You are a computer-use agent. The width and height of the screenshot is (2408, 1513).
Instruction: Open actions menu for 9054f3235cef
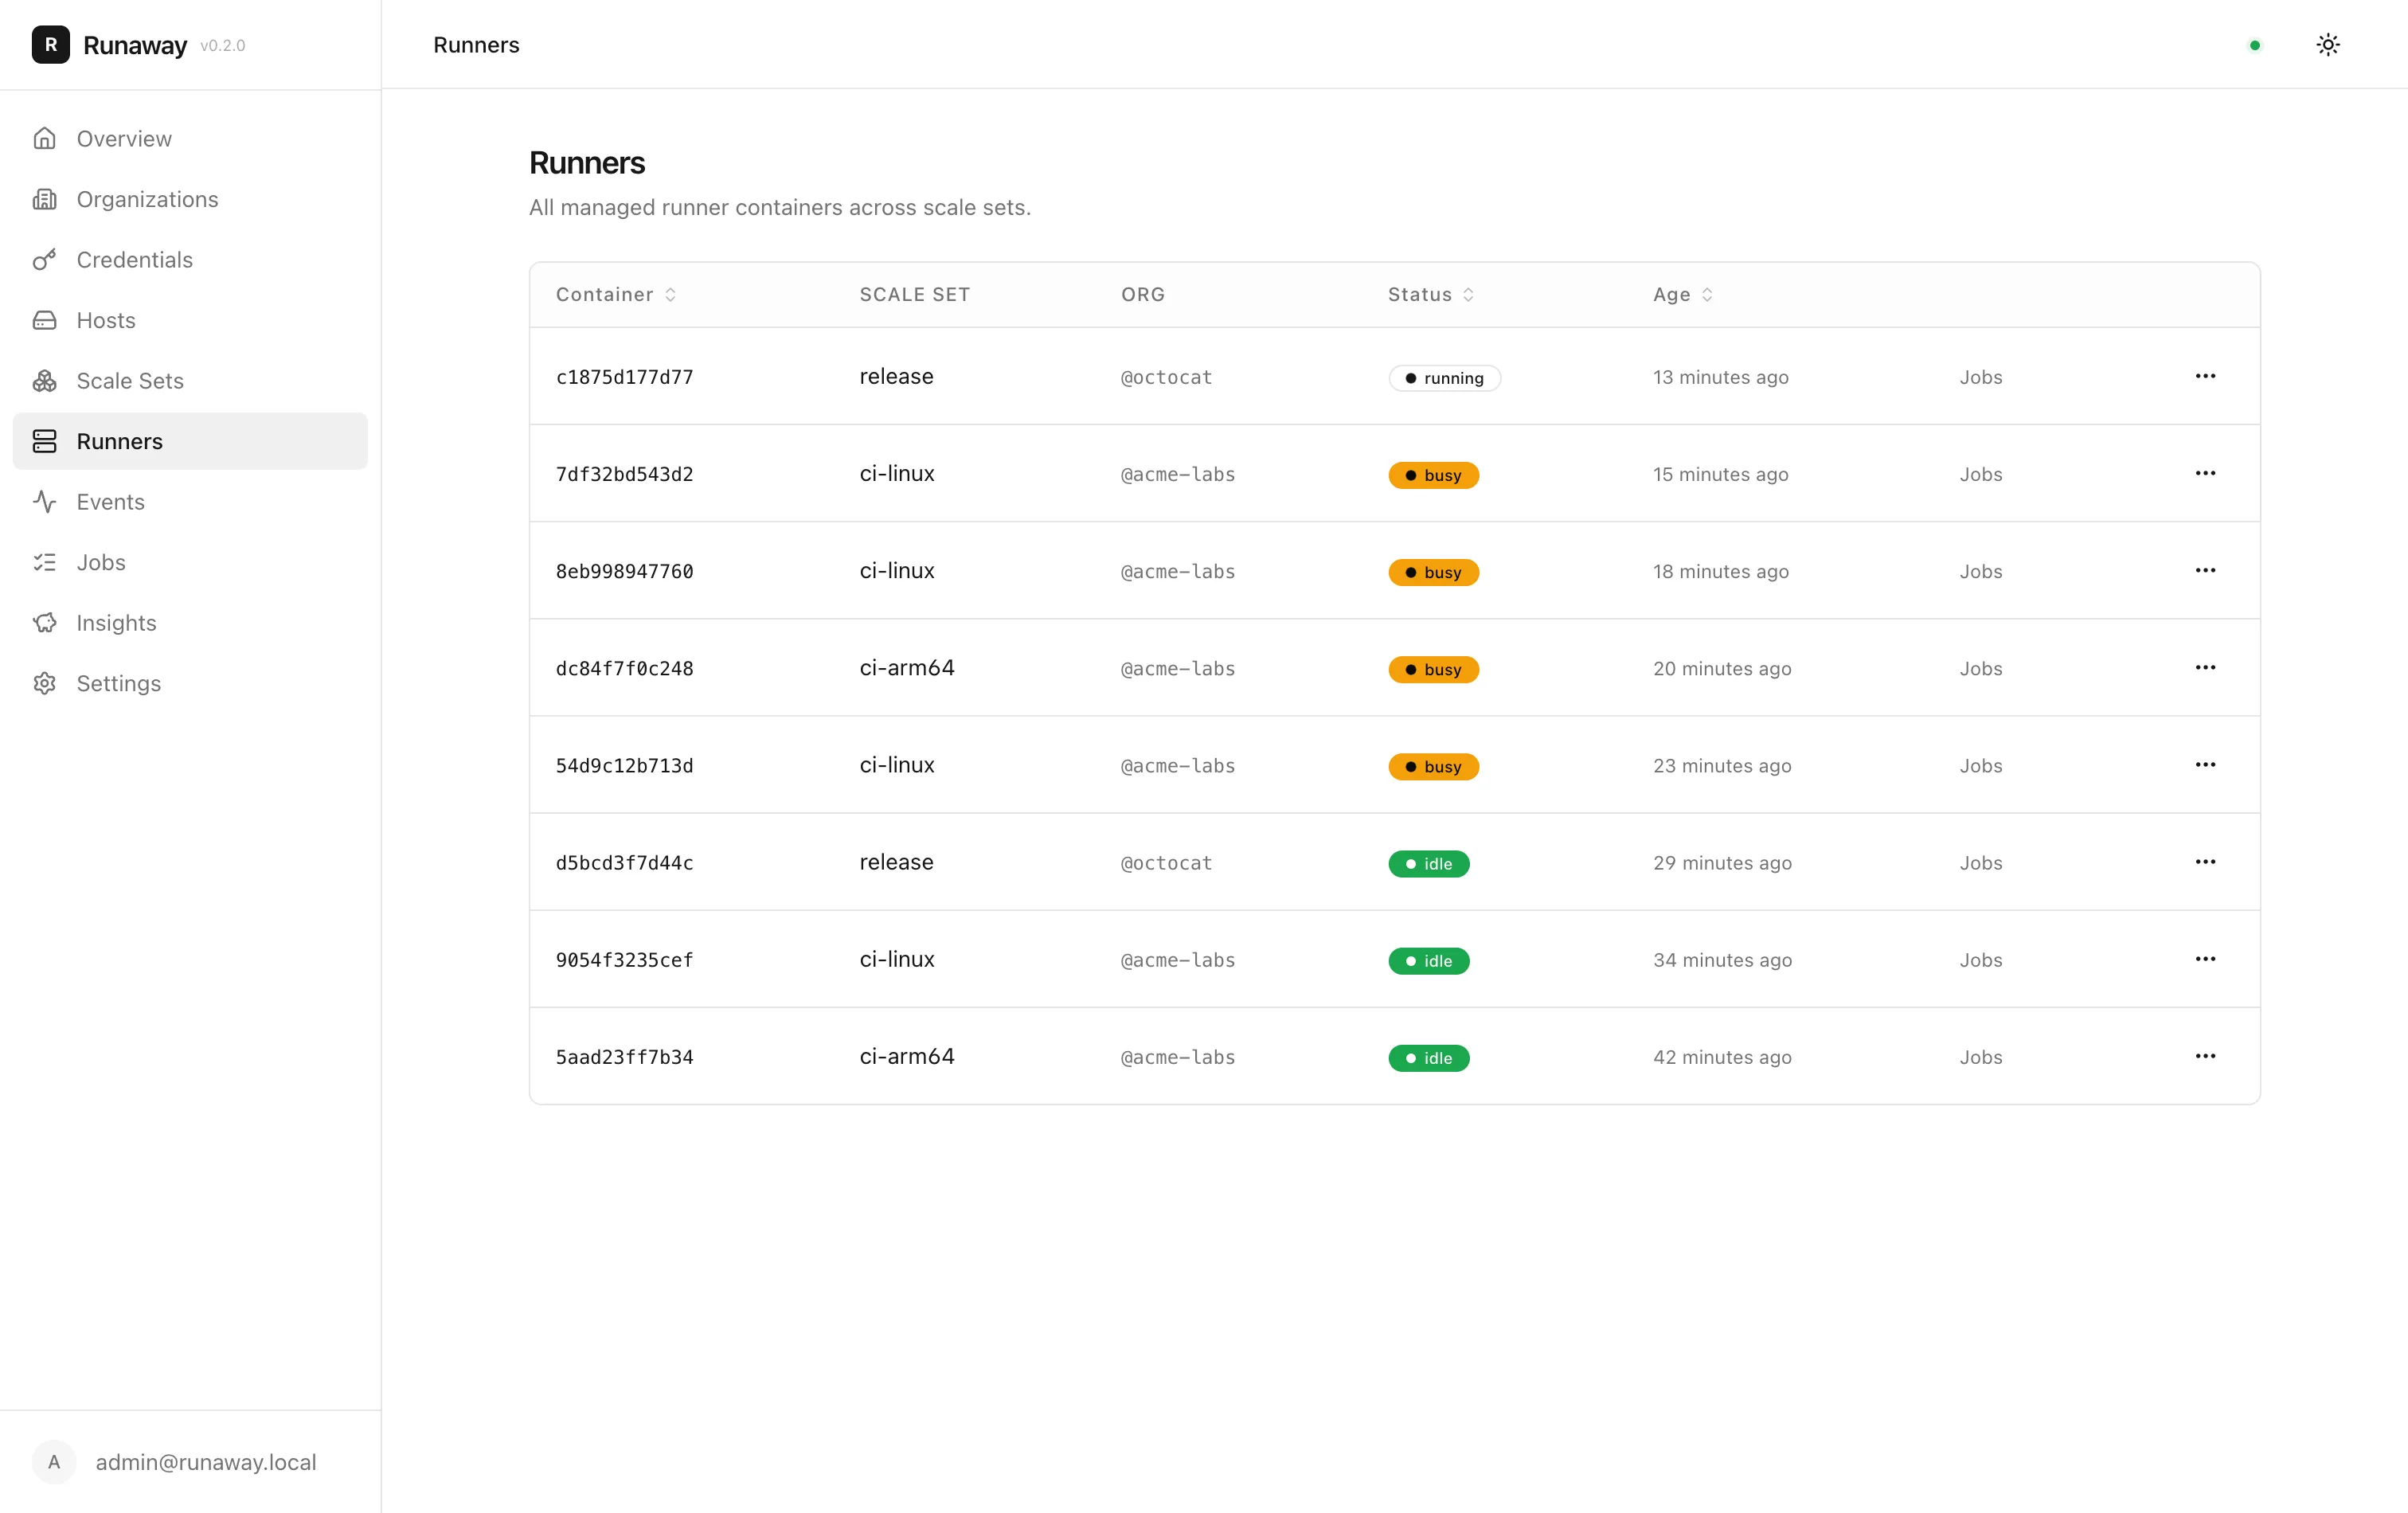pos(2205,958)
